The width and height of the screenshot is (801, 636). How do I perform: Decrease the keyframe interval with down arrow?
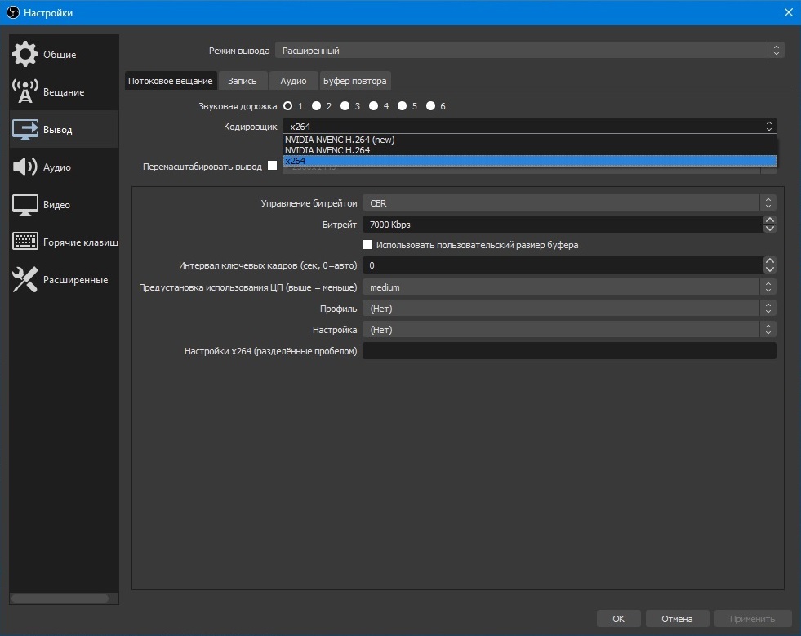(x=770, y=269)
